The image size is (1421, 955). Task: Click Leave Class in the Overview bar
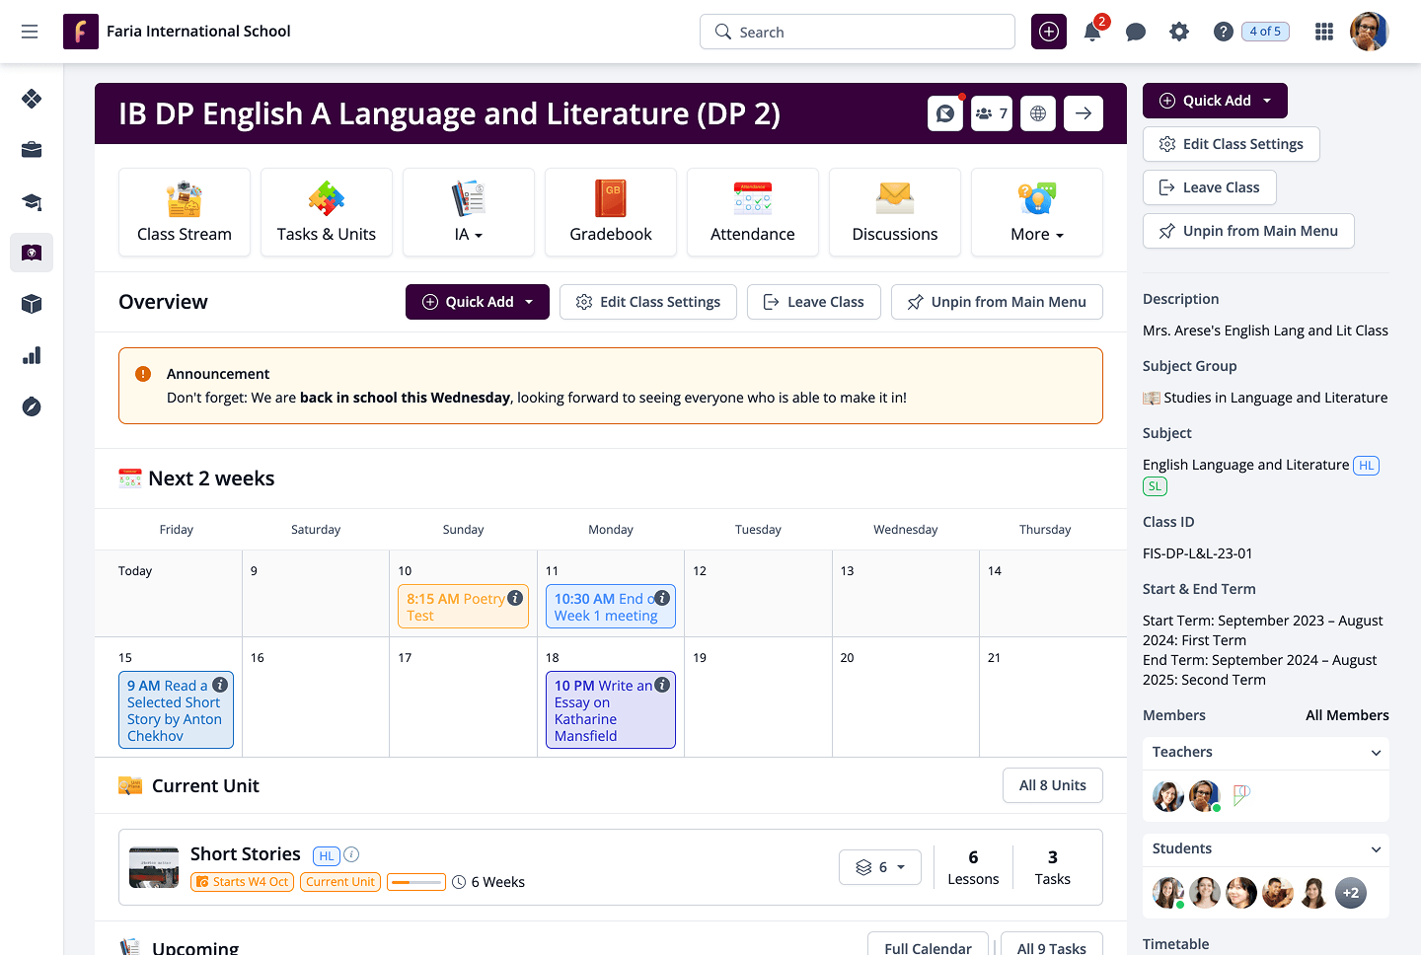pos(813,302)
